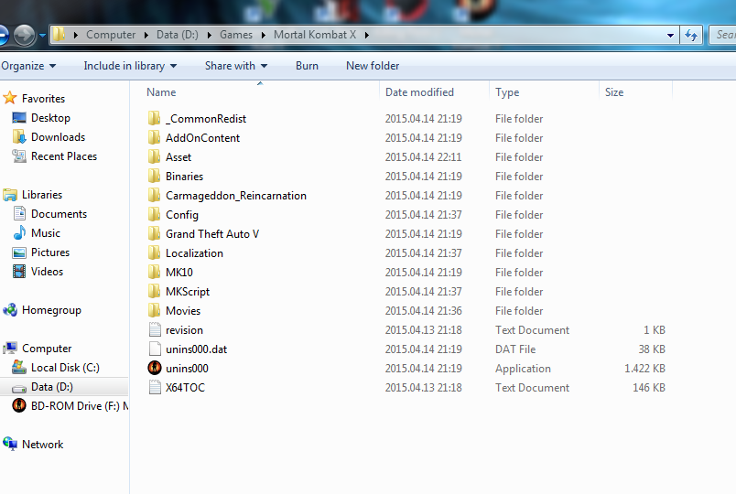Click the Network icon in sidebar
This screenshot has height=494, width=736.
click(x=10, y=444)
